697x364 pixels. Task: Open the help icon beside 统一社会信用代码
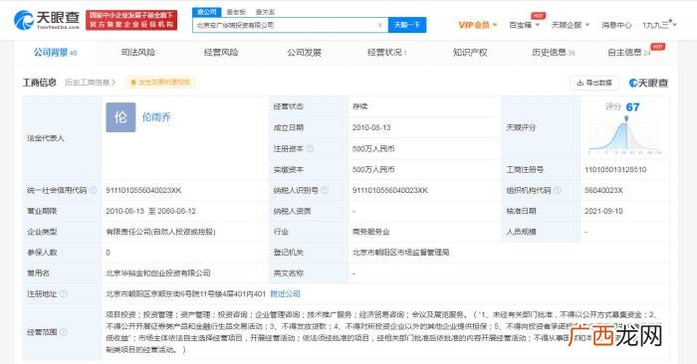point(93,190)
